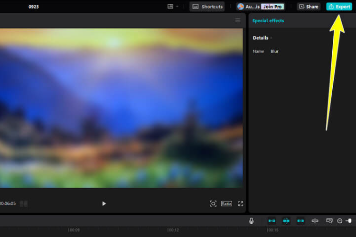356x237 pixels.
Task: Click the preview timecode readout
Action: pos(8,203)
